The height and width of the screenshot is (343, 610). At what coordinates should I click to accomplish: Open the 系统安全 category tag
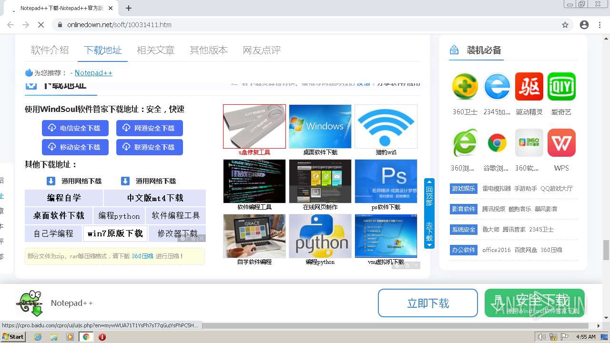tap(463, 230)
